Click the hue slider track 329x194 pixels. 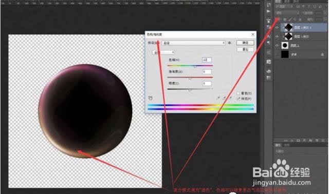point(190,66)
